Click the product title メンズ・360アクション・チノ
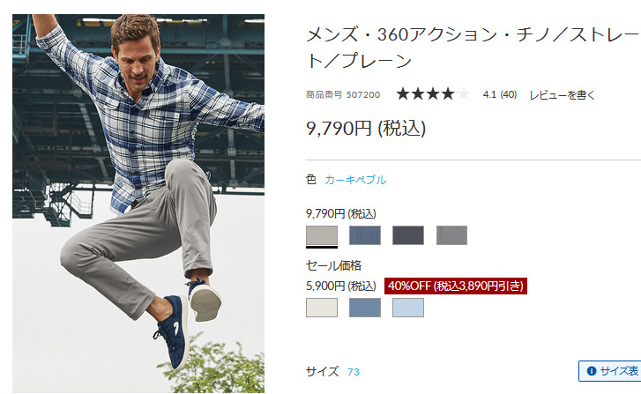 pos(473,48)
